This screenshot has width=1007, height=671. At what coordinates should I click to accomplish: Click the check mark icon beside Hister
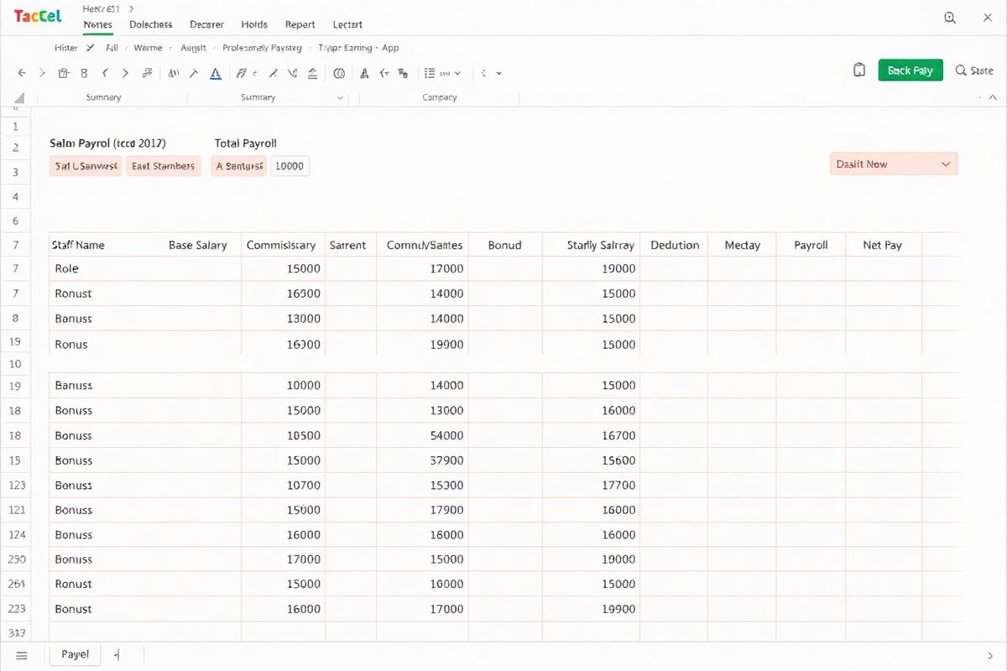(x=90, y=48)
